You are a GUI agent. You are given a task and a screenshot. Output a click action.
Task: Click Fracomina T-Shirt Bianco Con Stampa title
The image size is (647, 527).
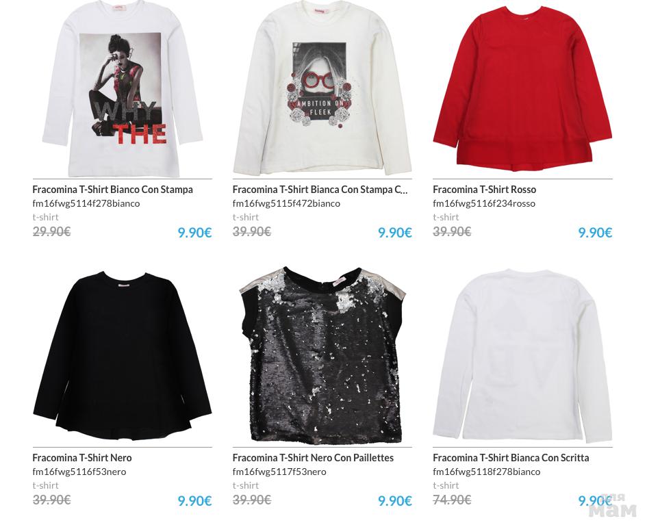(113, 190)
